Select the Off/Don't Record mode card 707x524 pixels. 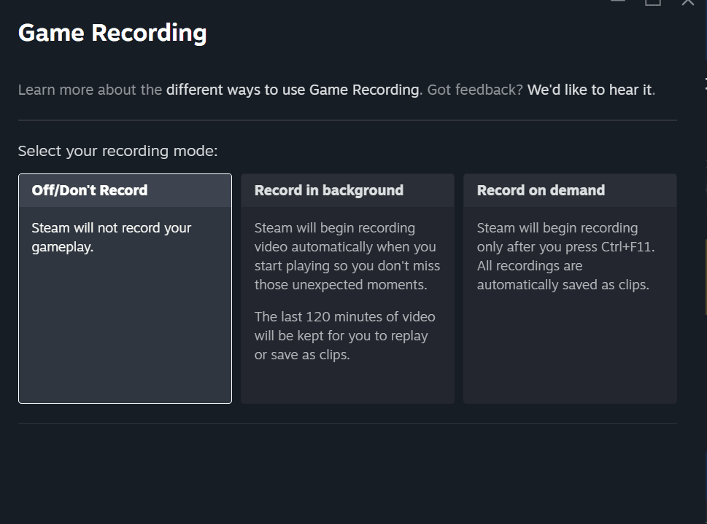tap(124, 288)
